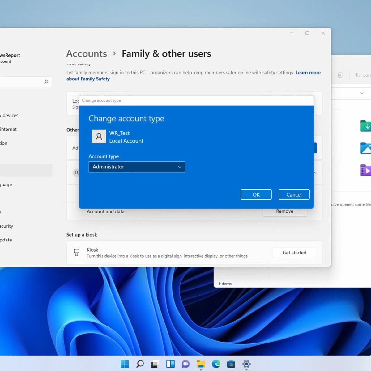Open the Chat icon on the taskbar

point(185,364)
